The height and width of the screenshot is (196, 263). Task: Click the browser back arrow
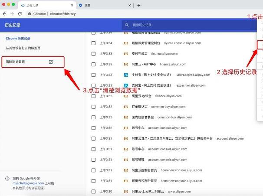tap(4, 14)
